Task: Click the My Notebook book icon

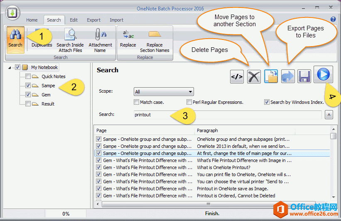Action: [x=25, y=67]
